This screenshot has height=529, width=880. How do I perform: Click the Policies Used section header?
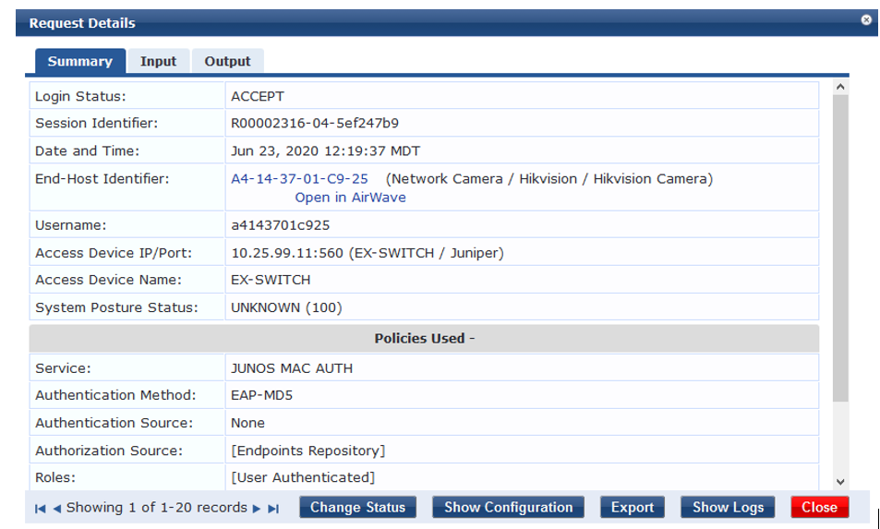tap(424, 339)
